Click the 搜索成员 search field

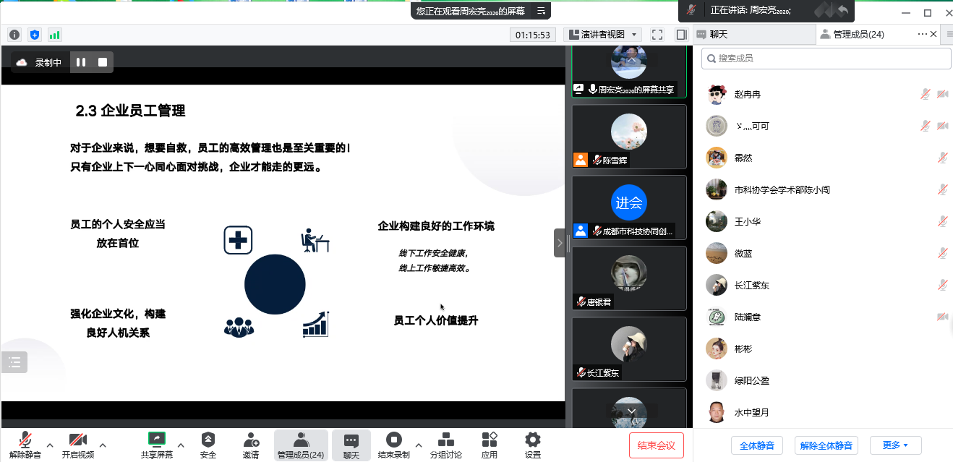(x=825, y=58)
